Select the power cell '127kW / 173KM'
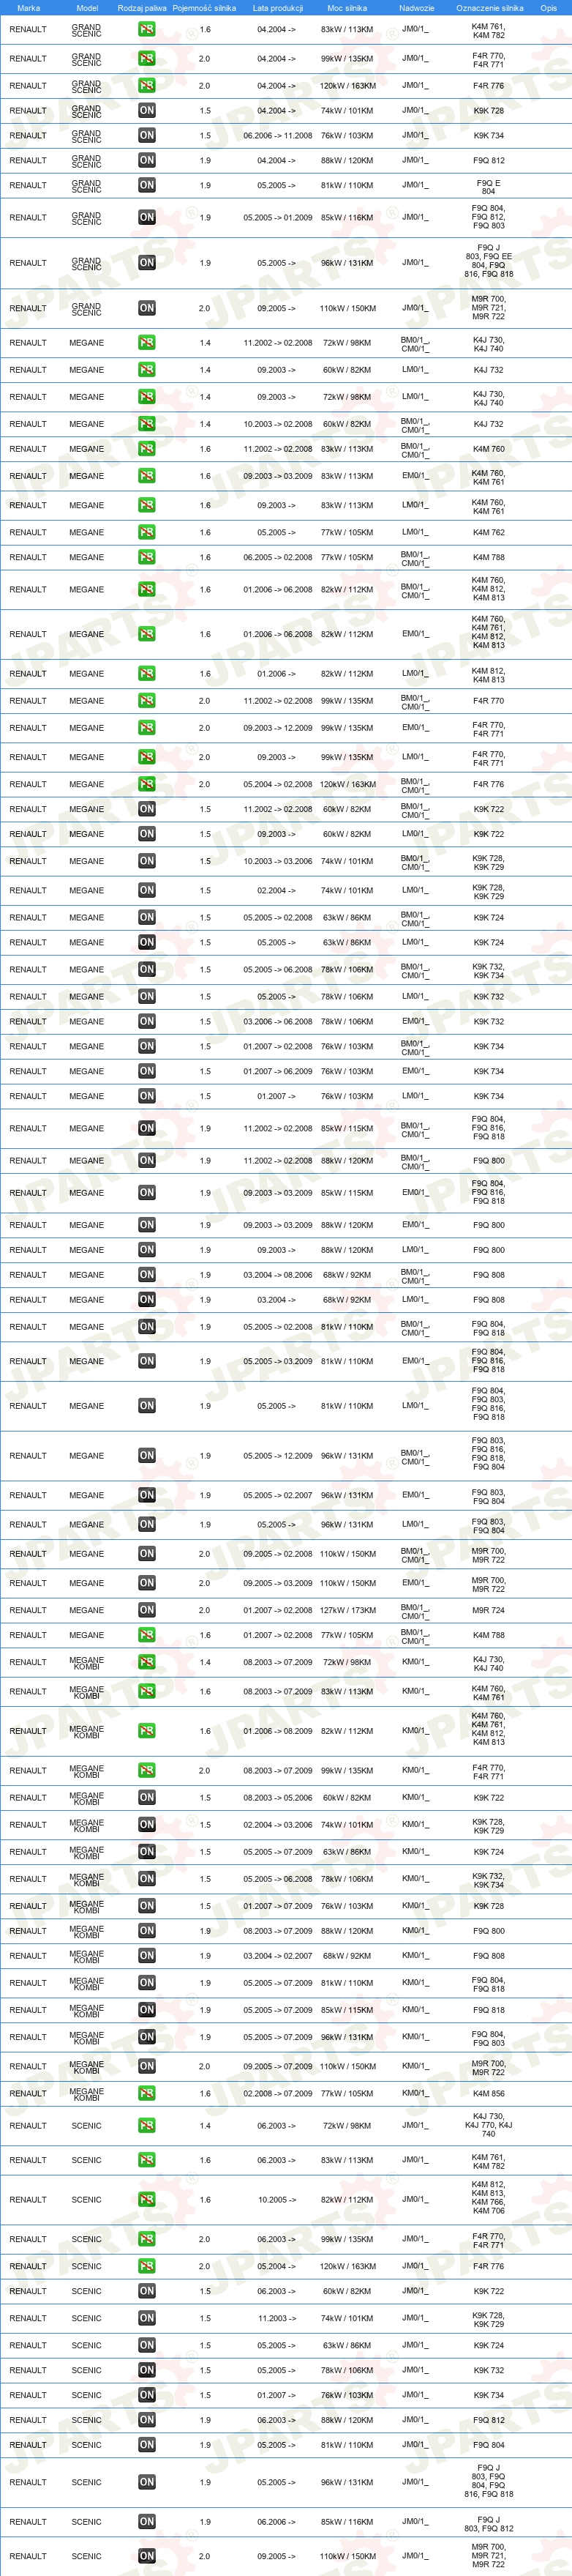 click(347, 1611)
